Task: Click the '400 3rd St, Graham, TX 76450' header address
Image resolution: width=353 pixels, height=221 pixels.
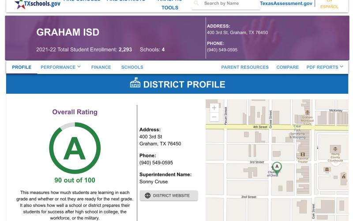Action: pos(237,32)
